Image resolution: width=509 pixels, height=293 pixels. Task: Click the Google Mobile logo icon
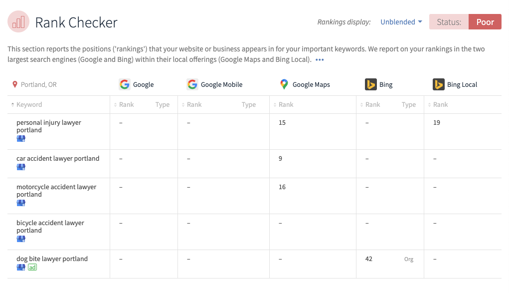(192, 84)
